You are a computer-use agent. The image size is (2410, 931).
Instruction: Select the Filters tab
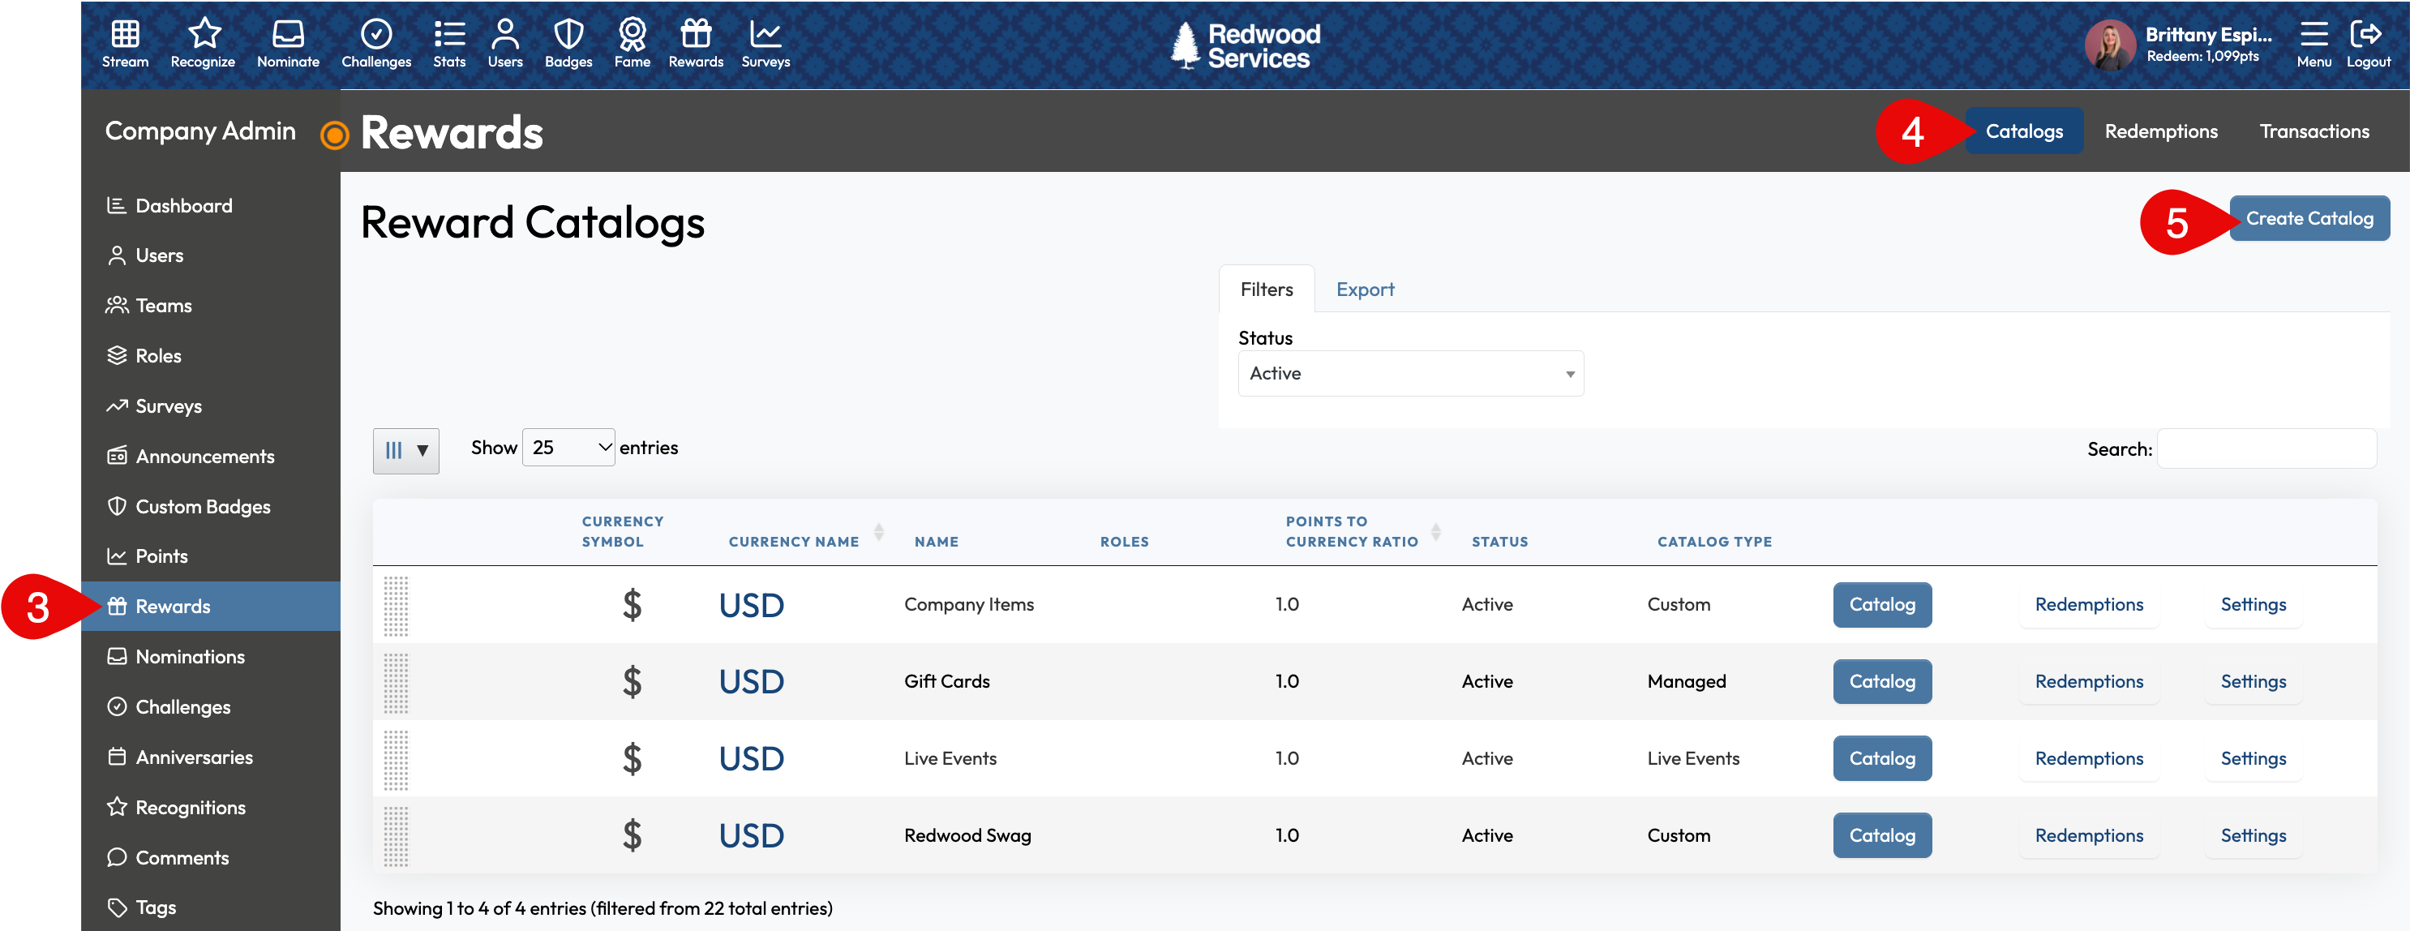tap(1266, 290)
